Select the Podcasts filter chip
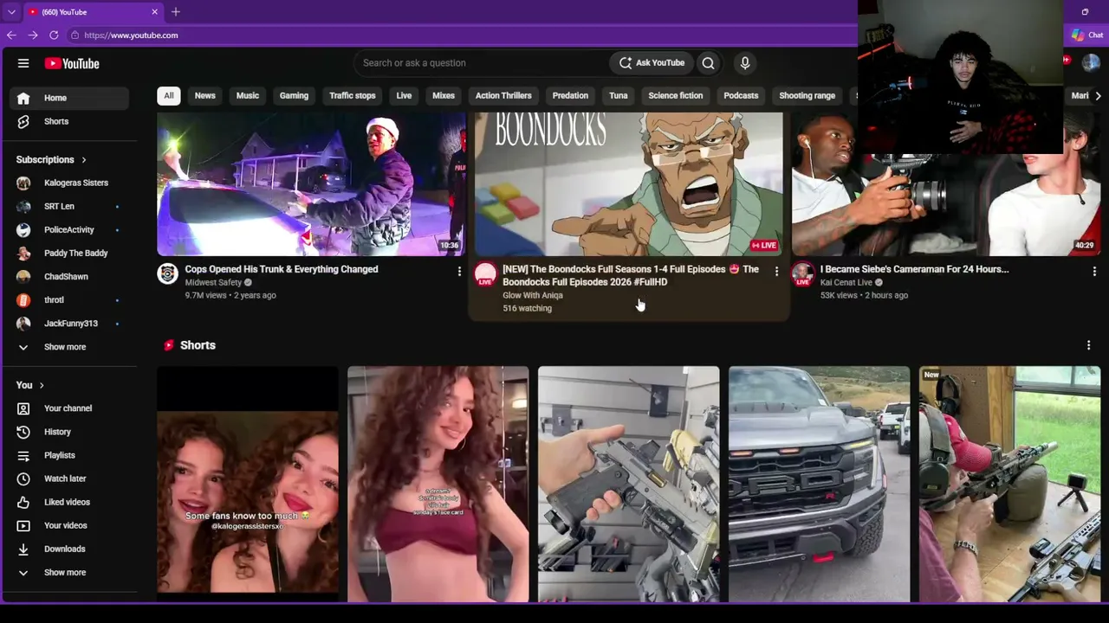The width and height of the screenshot is (1109, 623). tap(741, 95)
